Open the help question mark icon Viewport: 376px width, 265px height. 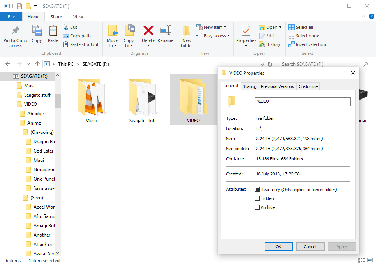click(371, 16)
